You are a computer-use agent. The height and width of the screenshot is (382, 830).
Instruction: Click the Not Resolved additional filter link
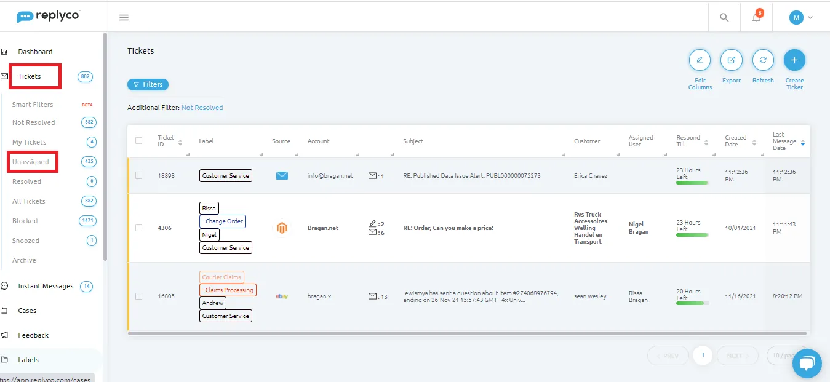pos(202,108)
